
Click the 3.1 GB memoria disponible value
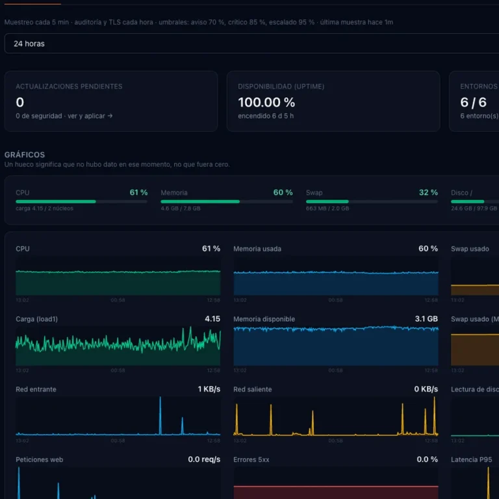point(426,319)
